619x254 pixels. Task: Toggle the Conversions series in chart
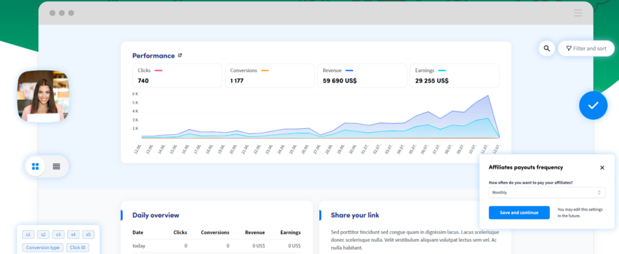tap(270, 76)
